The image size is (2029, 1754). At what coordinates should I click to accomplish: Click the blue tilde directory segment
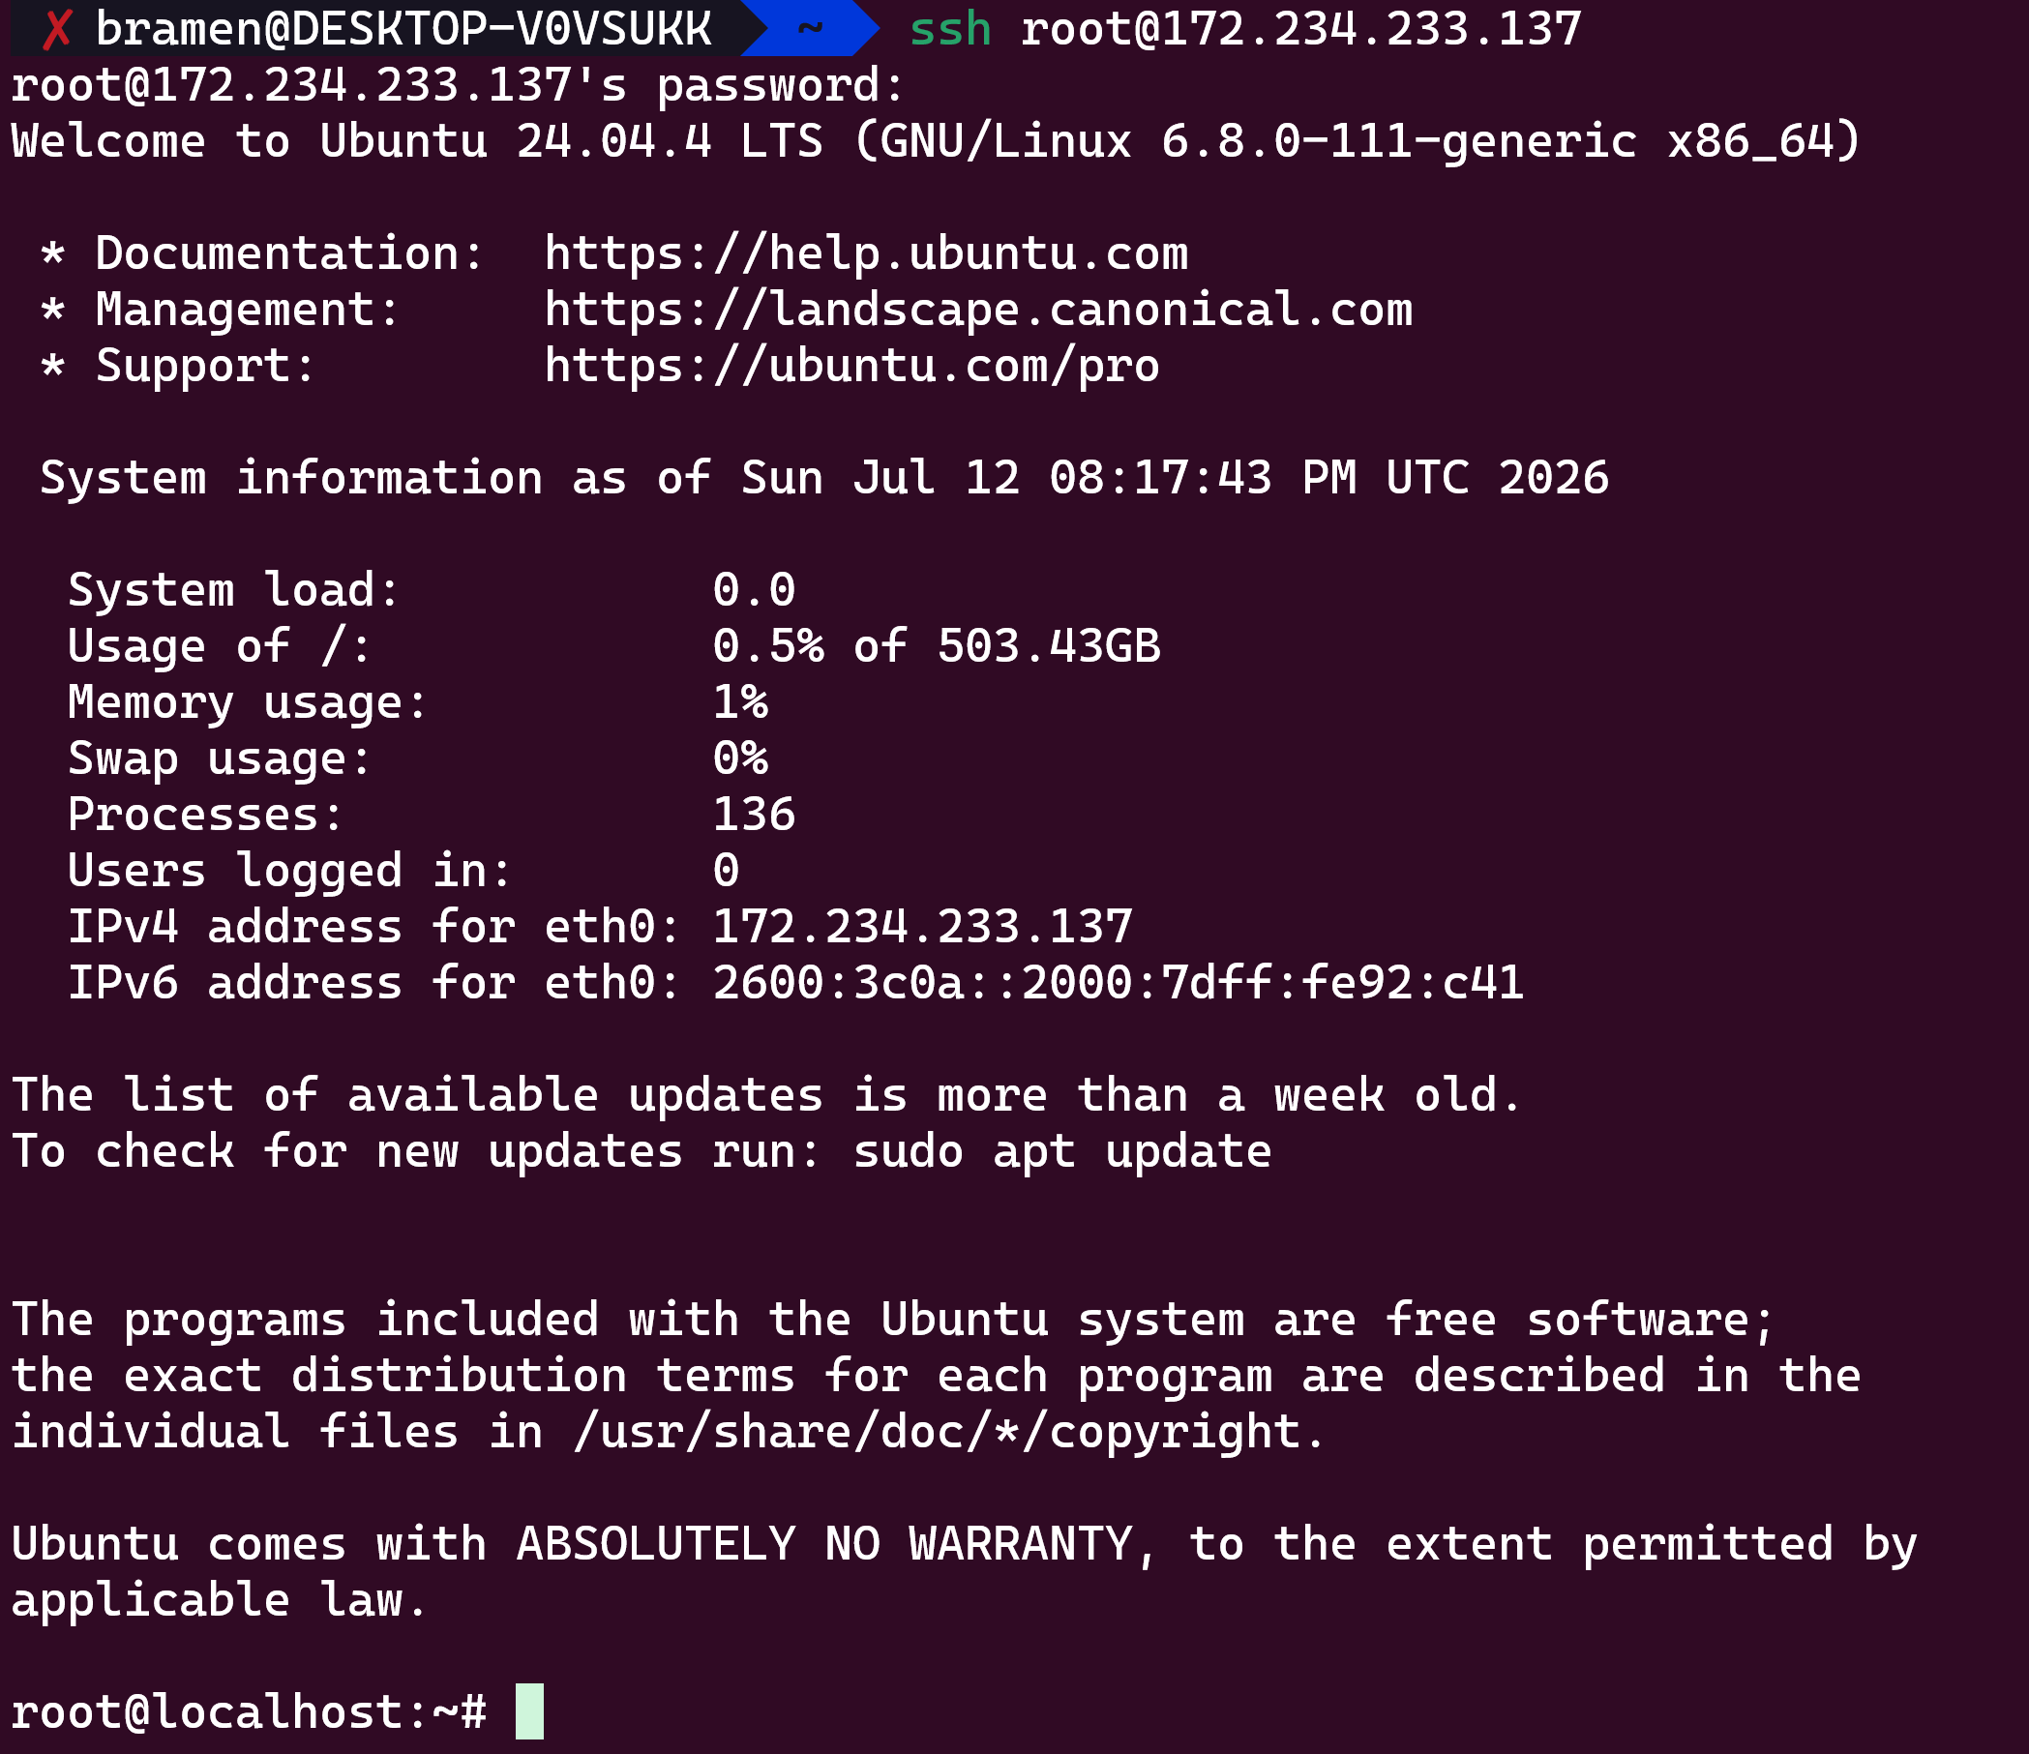click(x=811, y=28)
